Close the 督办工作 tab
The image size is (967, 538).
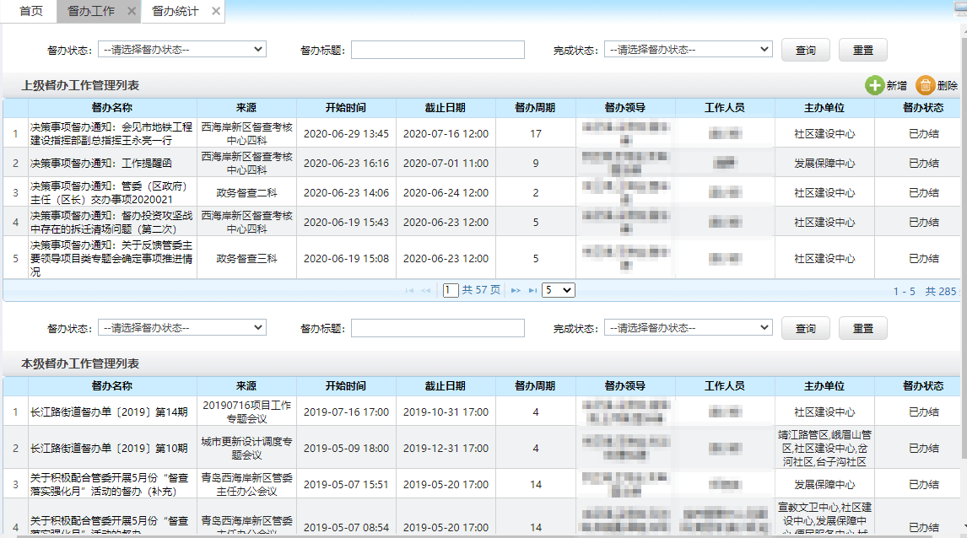pos(131,11)
